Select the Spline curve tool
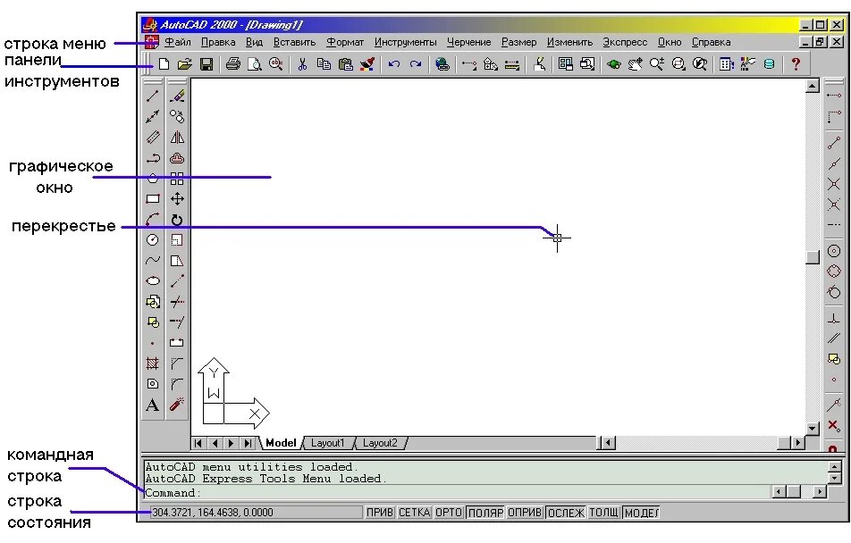Screen dimensions: 851x543 [x=153, y=261]
